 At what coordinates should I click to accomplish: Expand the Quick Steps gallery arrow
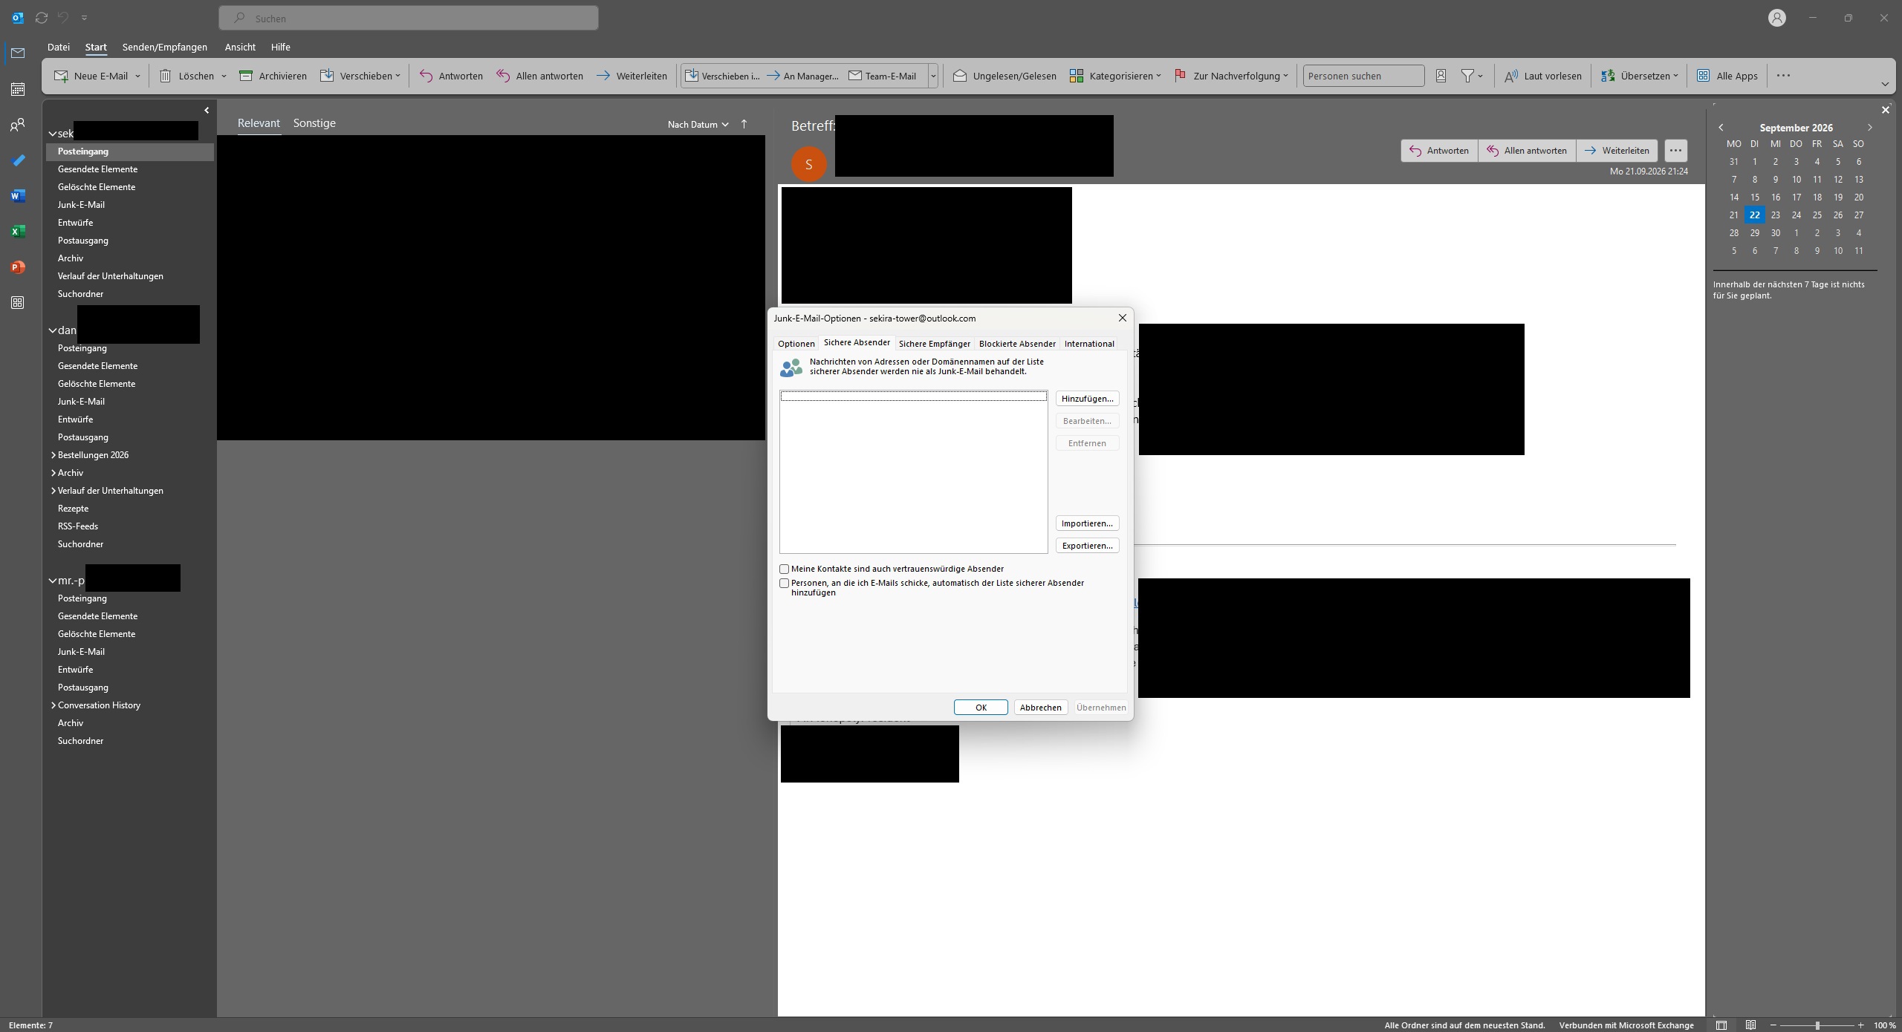[933, 76]
